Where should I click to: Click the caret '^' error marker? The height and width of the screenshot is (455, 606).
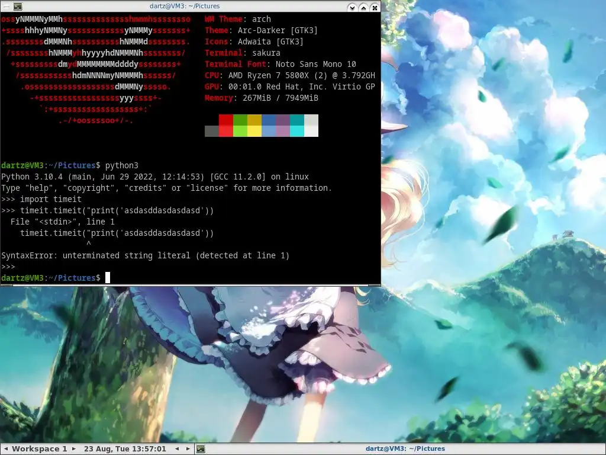[x=89, y=243]
